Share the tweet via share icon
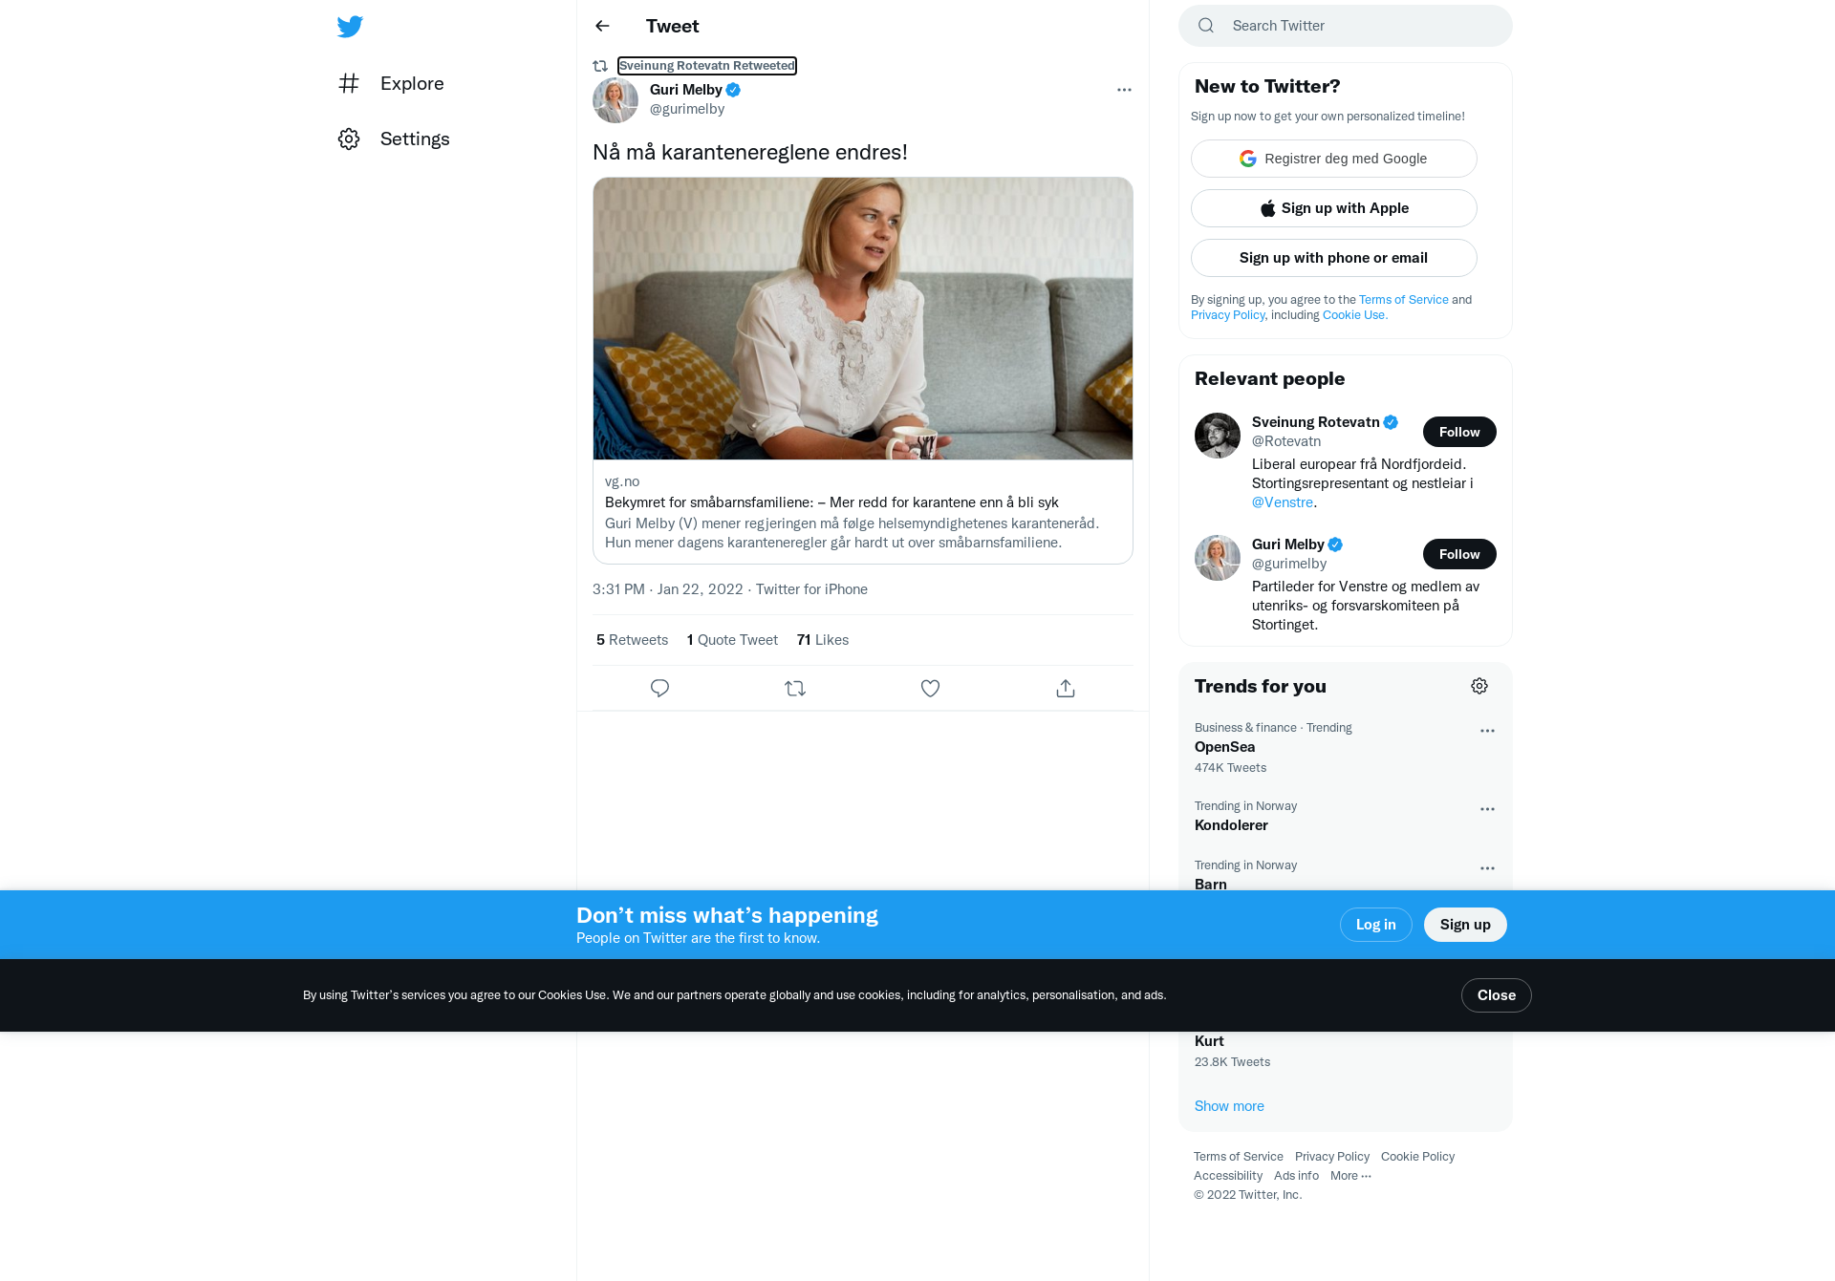The width and height of the screenshot is (1835, 1281). click(1066, 688)
